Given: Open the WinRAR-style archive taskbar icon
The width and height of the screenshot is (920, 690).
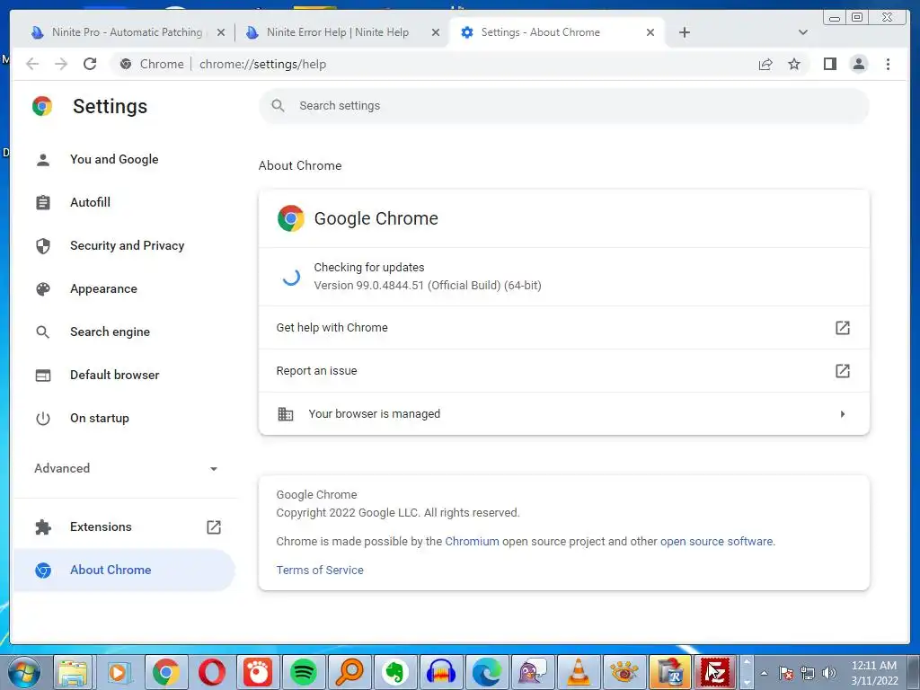Looking at the screenshot, I should [x=669, y=672].
